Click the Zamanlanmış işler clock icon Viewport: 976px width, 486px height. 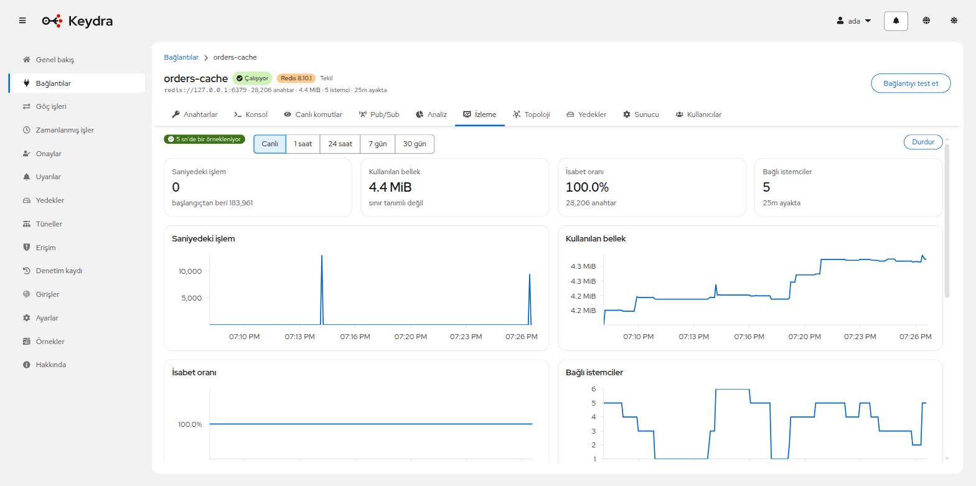point(26,130)
